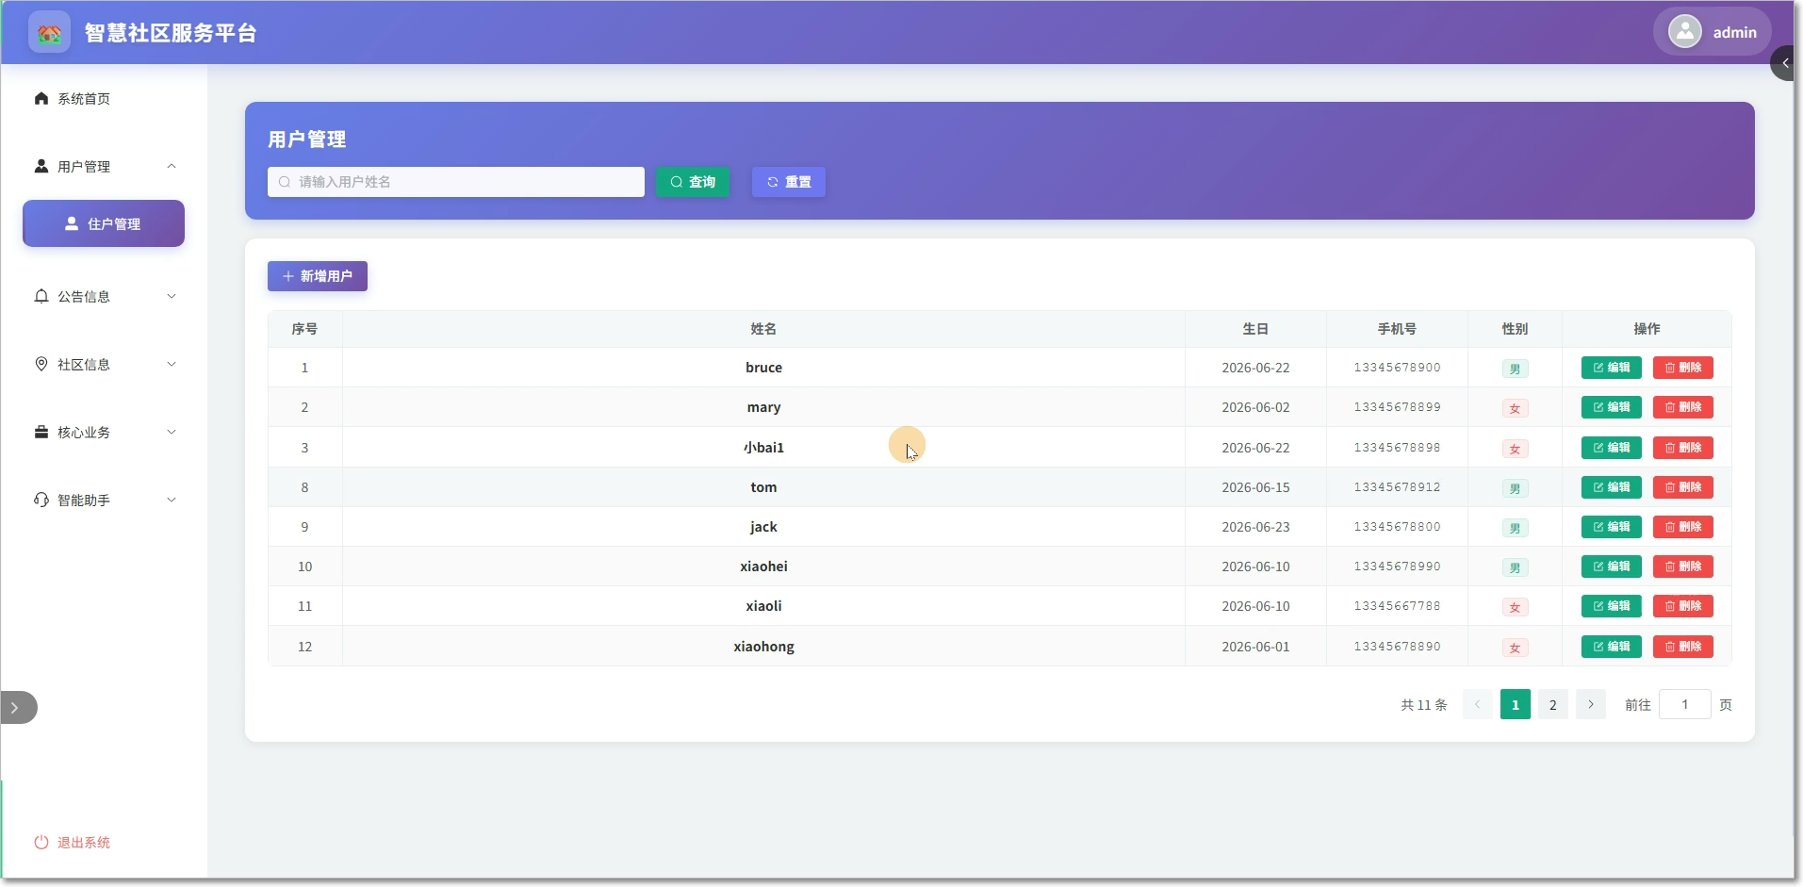Screen dimensions: 1803x887
Task: Delete the jack row
Action: [1683, 527]
